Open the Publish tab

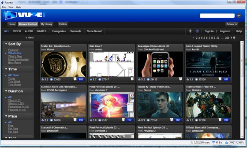coord(63,24)
